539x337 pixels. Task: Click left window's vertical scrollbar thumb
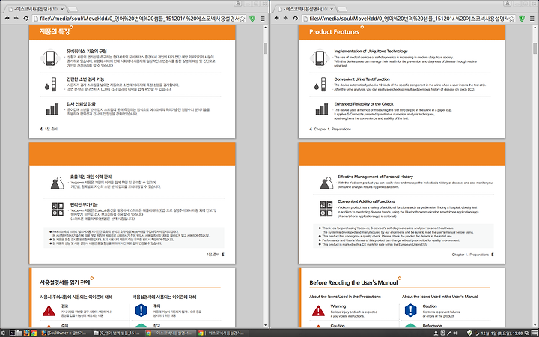(265, 48)
